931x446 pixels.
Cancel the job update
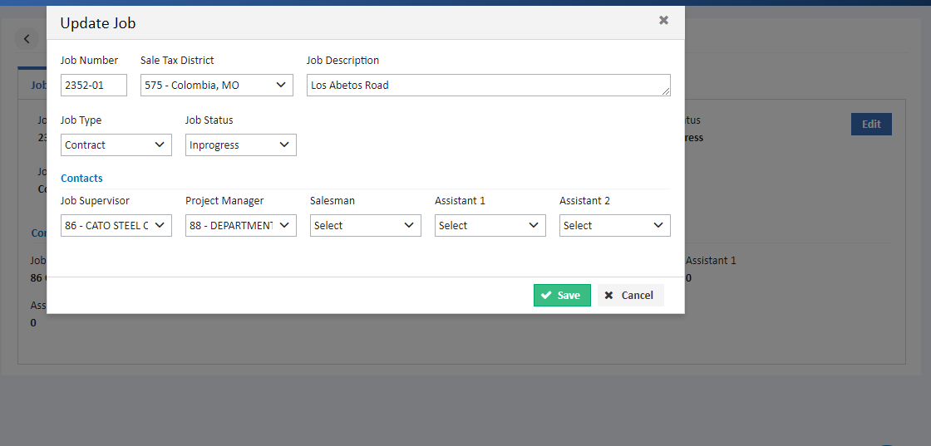click(x=631, y=296)
